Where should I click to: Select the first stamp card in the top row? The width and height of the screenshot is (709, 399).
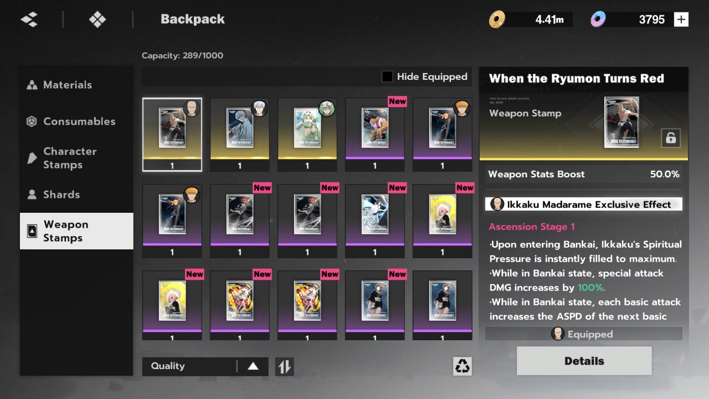[x=172, y=135]
